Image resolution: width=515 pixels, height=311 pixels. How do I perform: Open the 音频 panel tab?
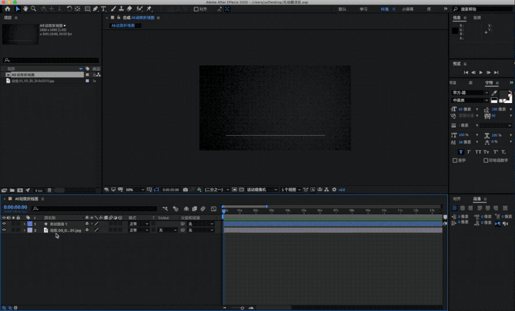pyautogui.click(x=477, y=18)
